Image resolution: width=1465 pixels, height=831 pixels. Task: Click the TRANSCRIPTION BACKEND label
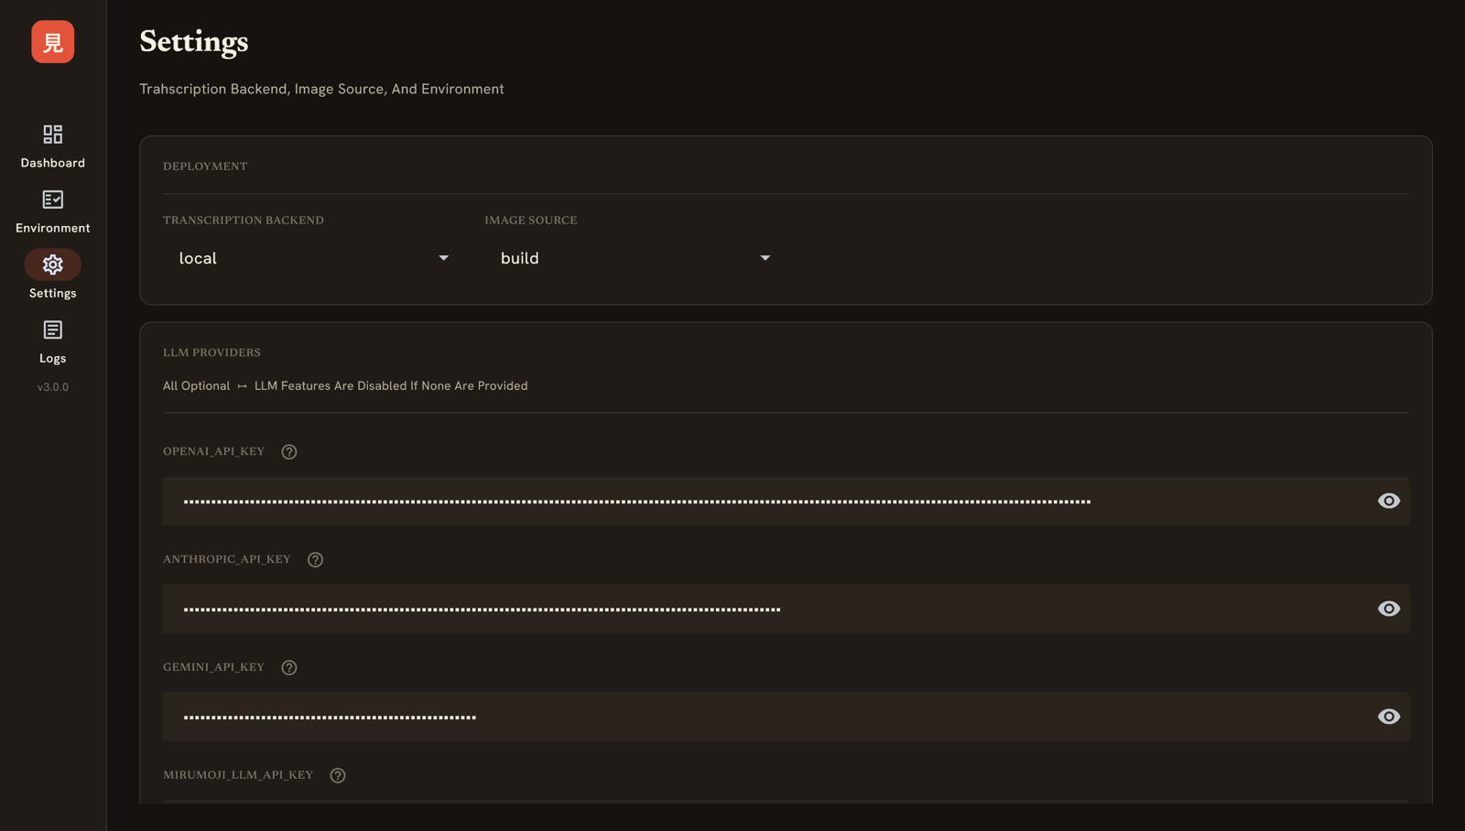(244, 221)
